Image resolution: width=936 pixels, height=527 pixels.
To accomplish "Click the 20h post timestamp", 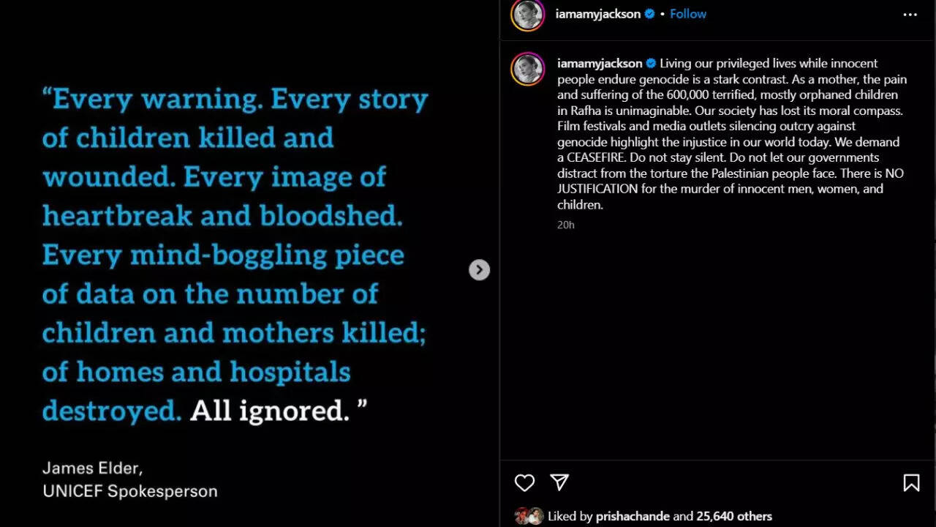I will (566, 225).
